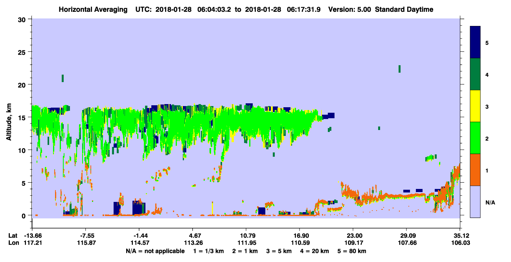Click the colorbar label '4'

click(487, 74)
